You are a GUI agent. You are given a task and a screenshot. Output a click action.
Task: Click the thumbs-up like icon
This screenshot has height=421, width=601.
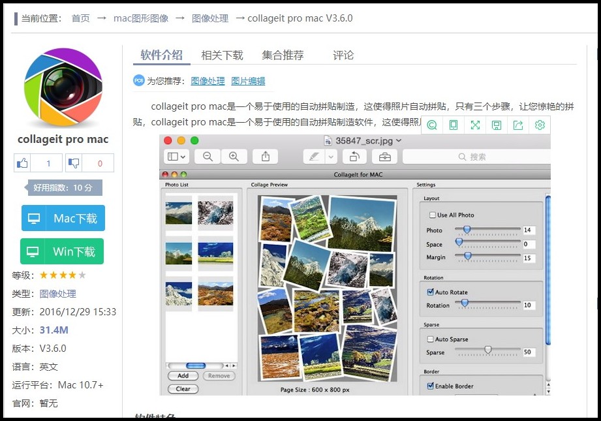(x=22, y=163)
